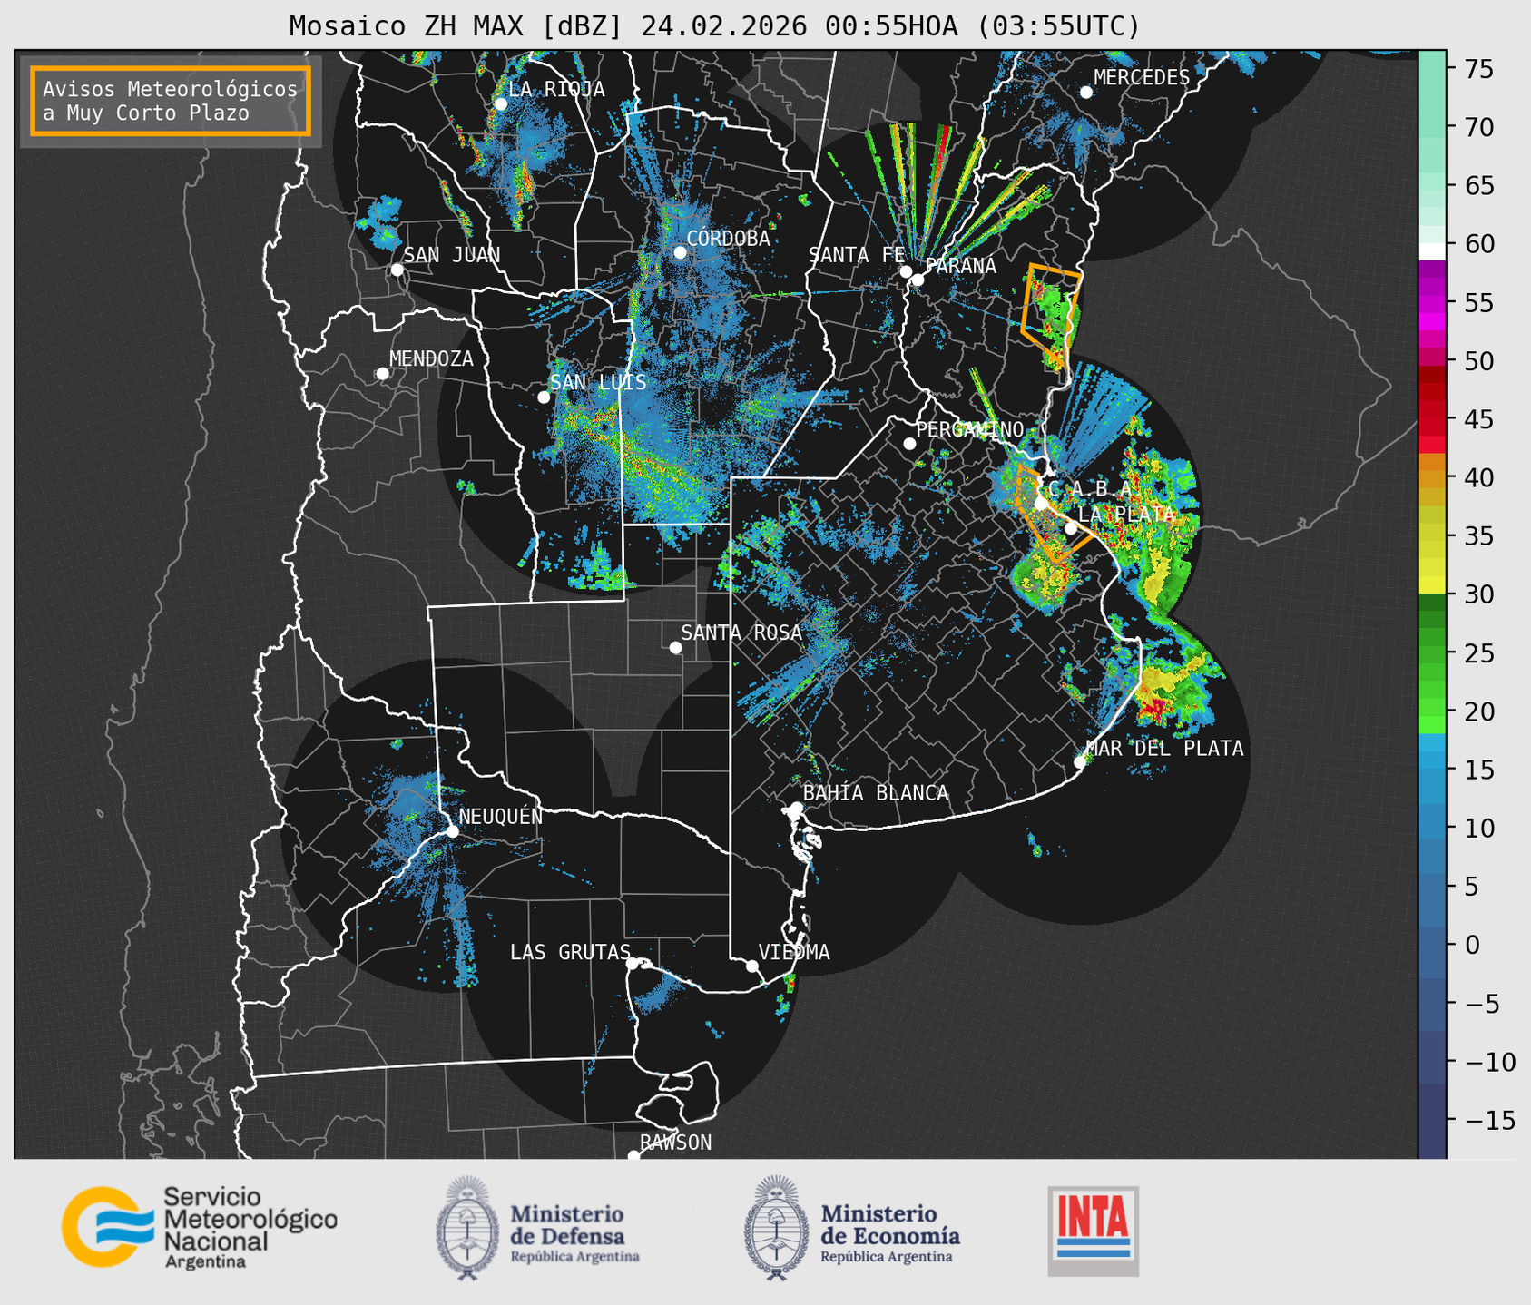The image size is (1531, 1305).
Task: Click the MAR DEL PLATA label
Action: pyautogui.click(x=1164, y=748)
